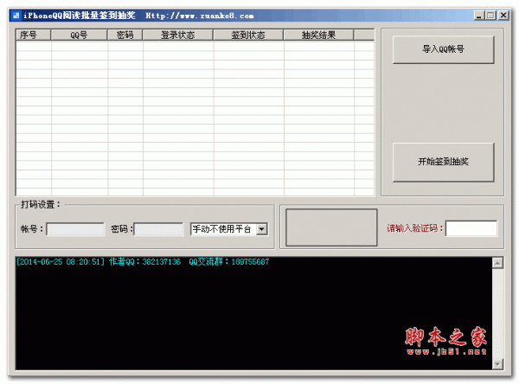Image resolution: width=519 pixels, height=384 pixels.
Task: Click the 登录状态 column header
Action: [x=177, y=35]
